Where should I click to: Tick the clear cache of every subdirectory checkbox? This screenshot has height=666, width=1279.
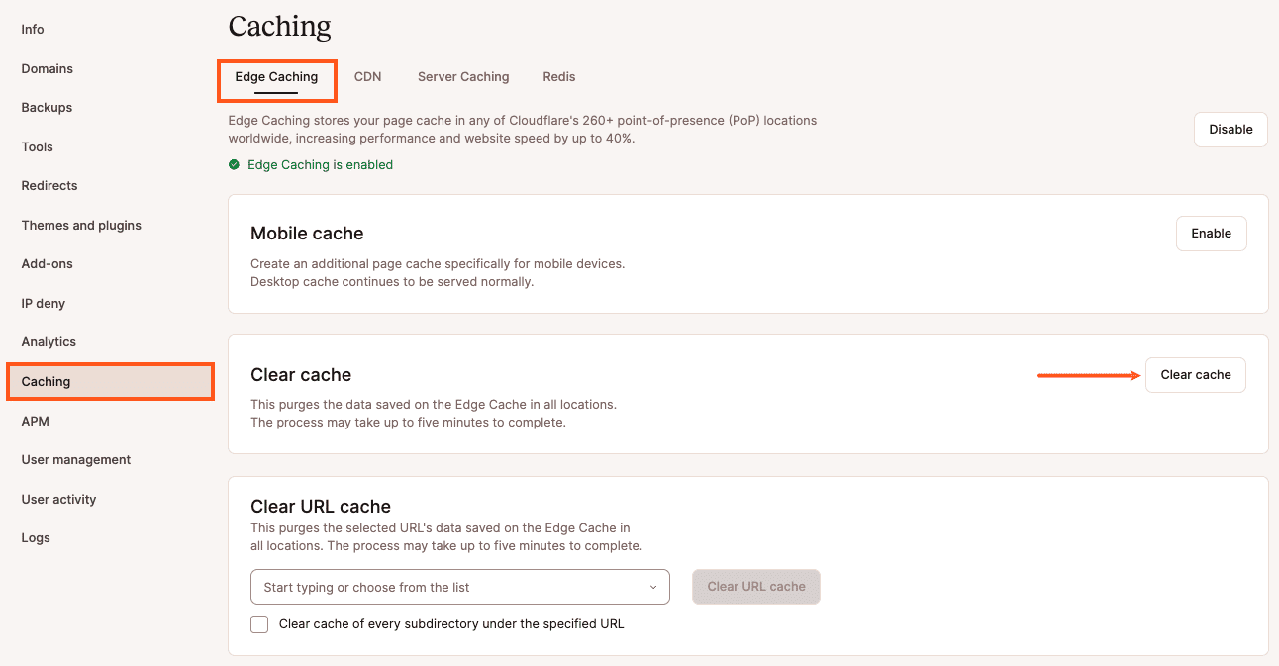point(259,624)
